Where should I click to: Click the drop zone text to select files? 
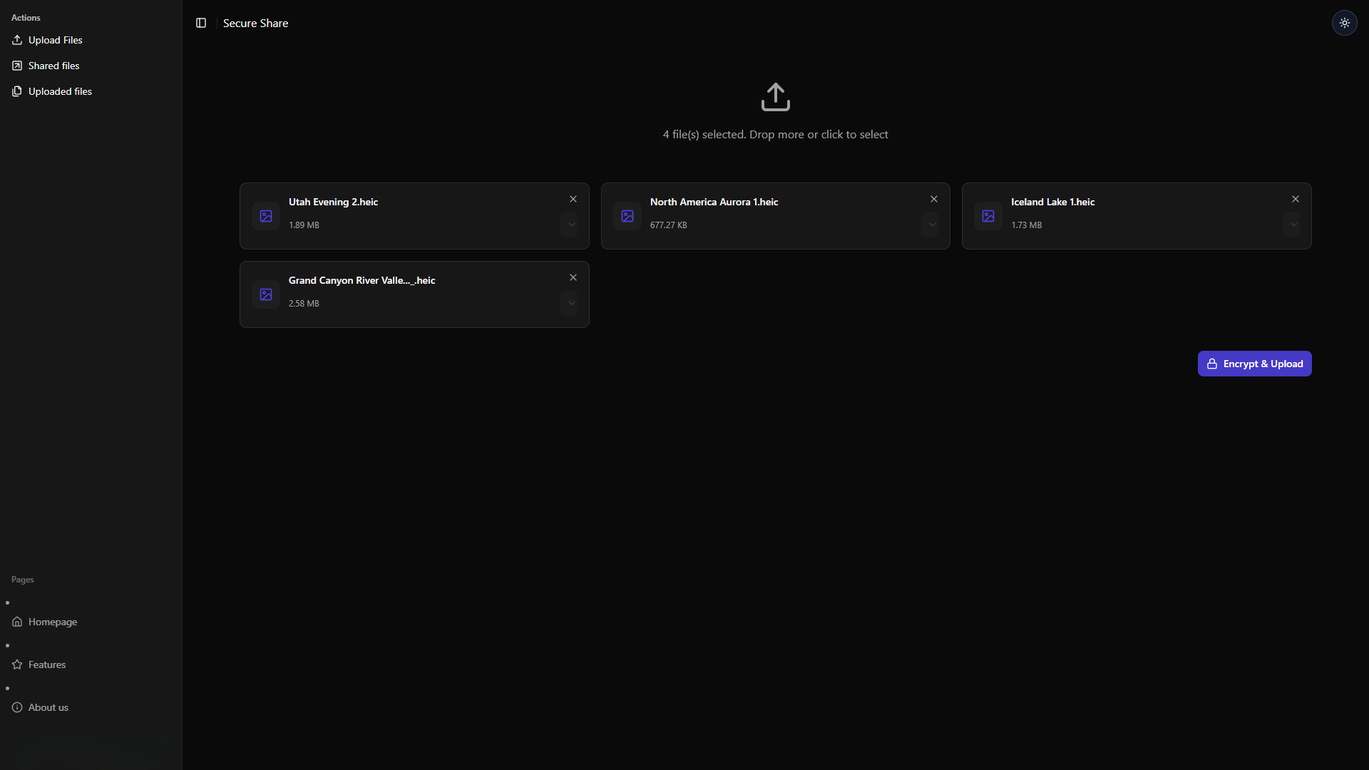[x=775, y=134]
